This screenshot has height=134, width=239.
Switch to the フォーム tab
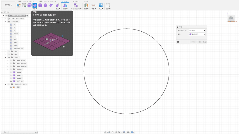[65, 1]
